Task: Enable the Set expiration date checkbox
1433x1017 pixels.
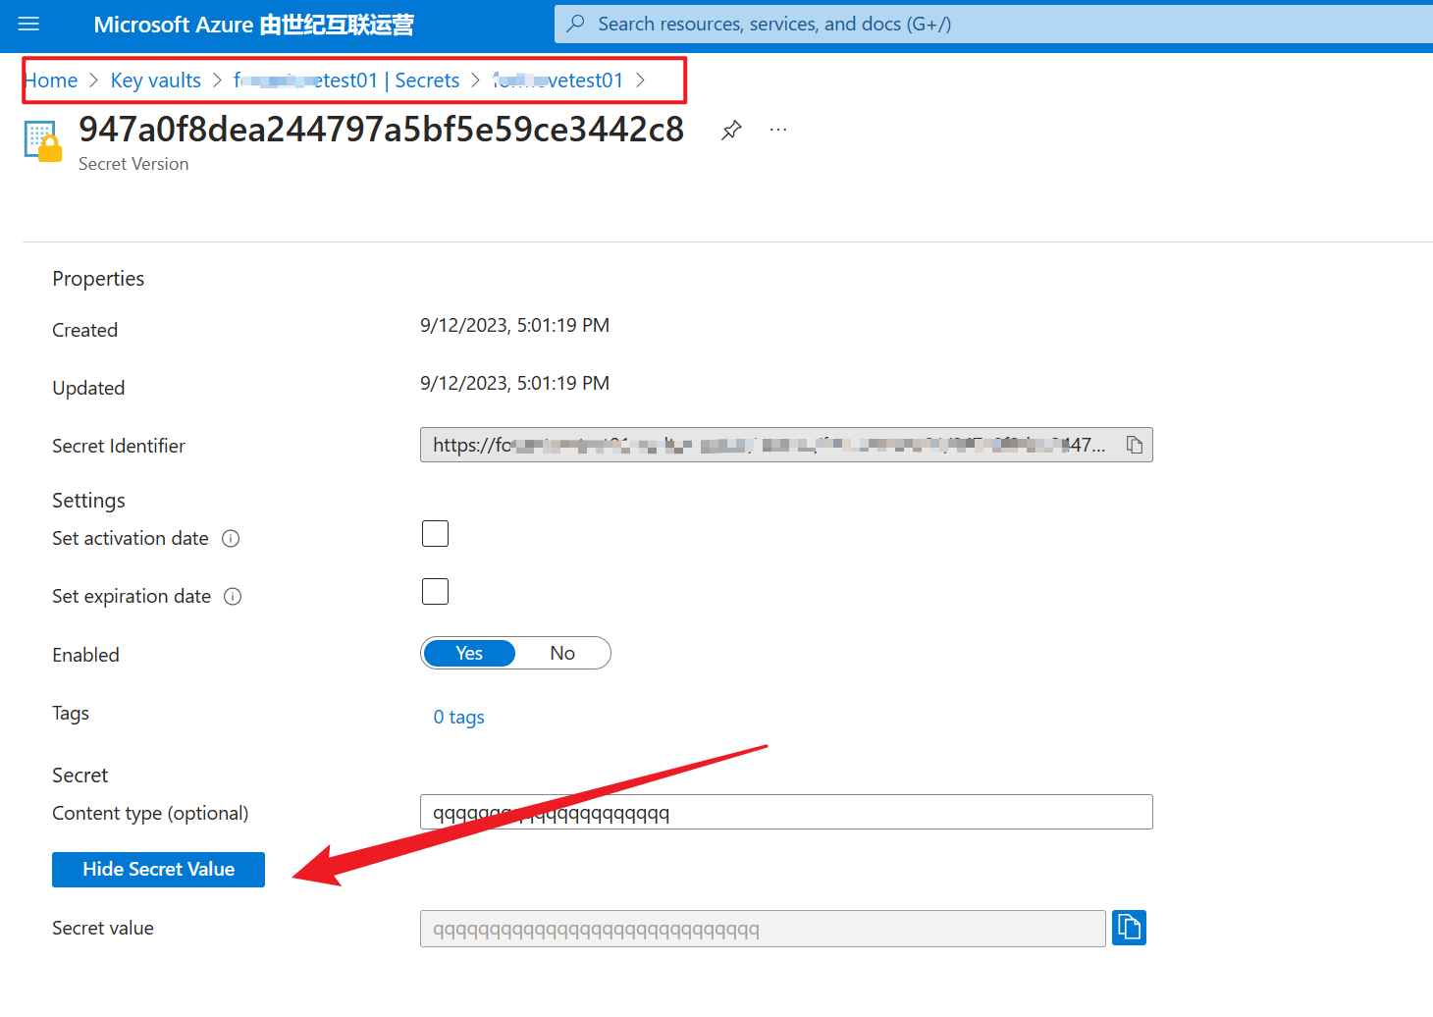Action: click(435, 592)
